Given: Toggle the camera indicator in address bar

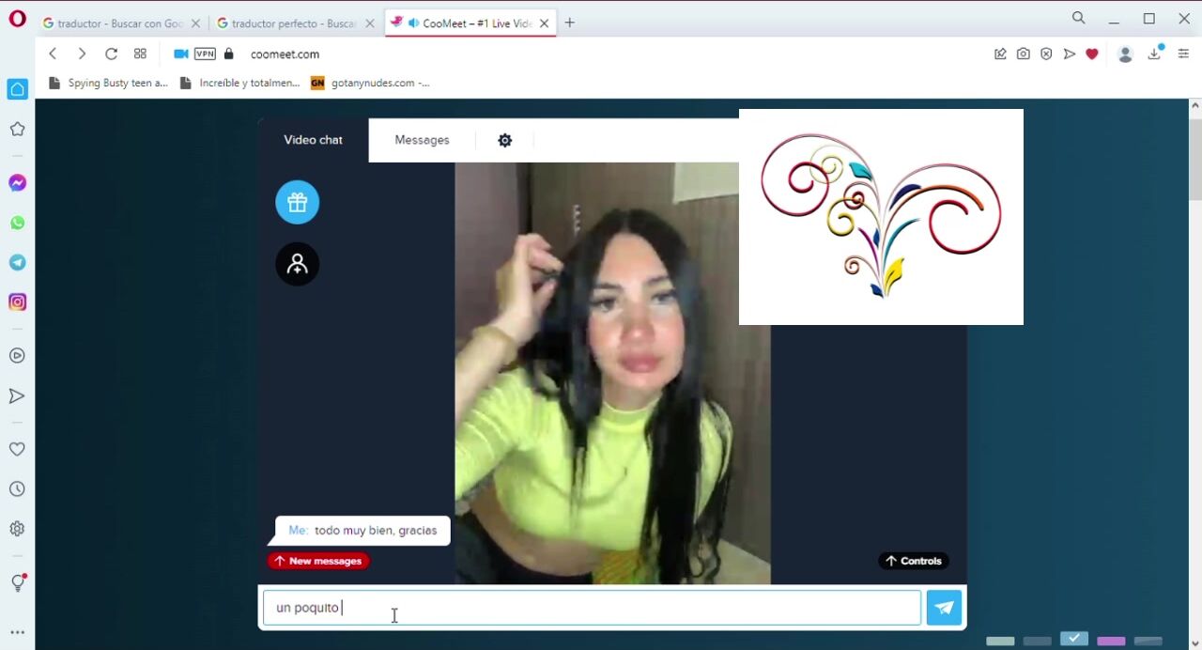Looking at the screenshot, I should coord(181,54).
